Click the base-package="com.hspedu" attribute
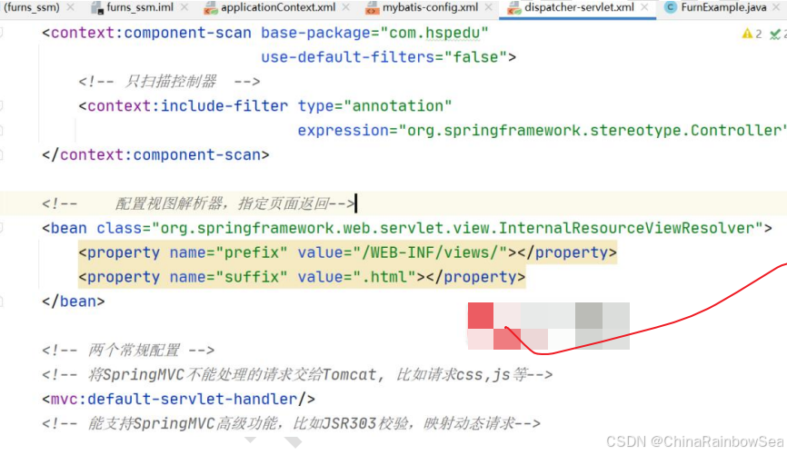 coord(374,33)
